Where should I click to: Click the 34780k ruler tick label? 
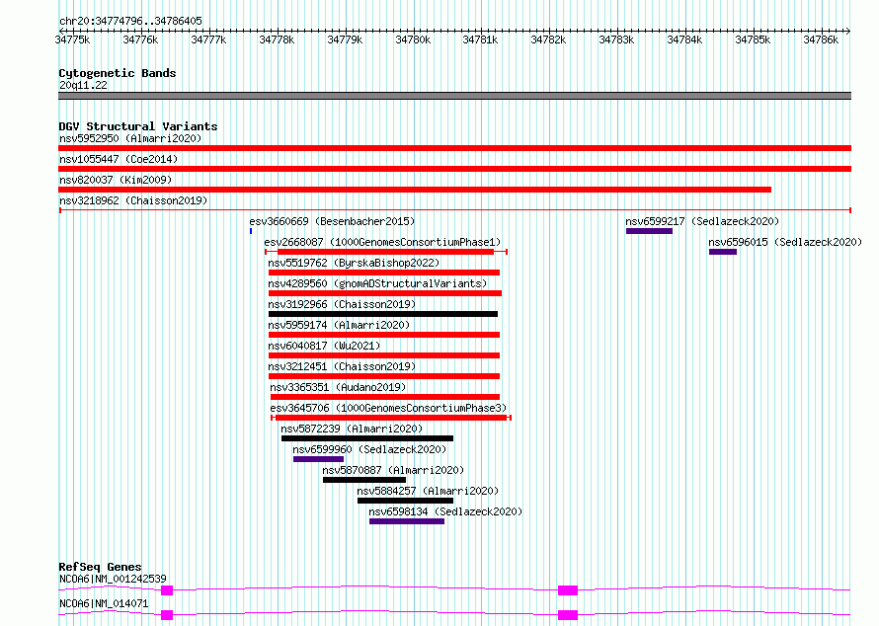click(x=413, y=39)
